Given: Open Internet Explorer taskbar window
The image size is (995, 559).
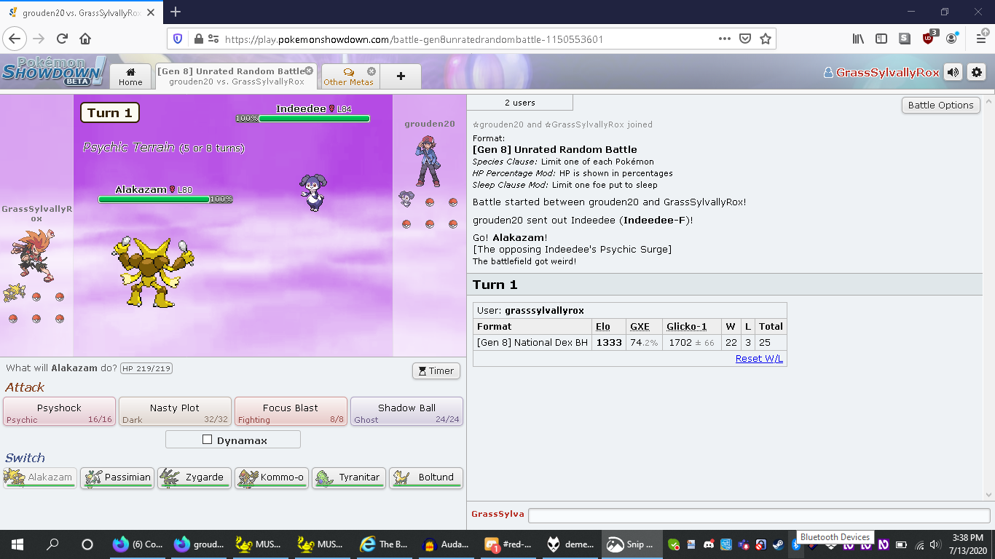Looking at the screenshot, I should point(385,544).
